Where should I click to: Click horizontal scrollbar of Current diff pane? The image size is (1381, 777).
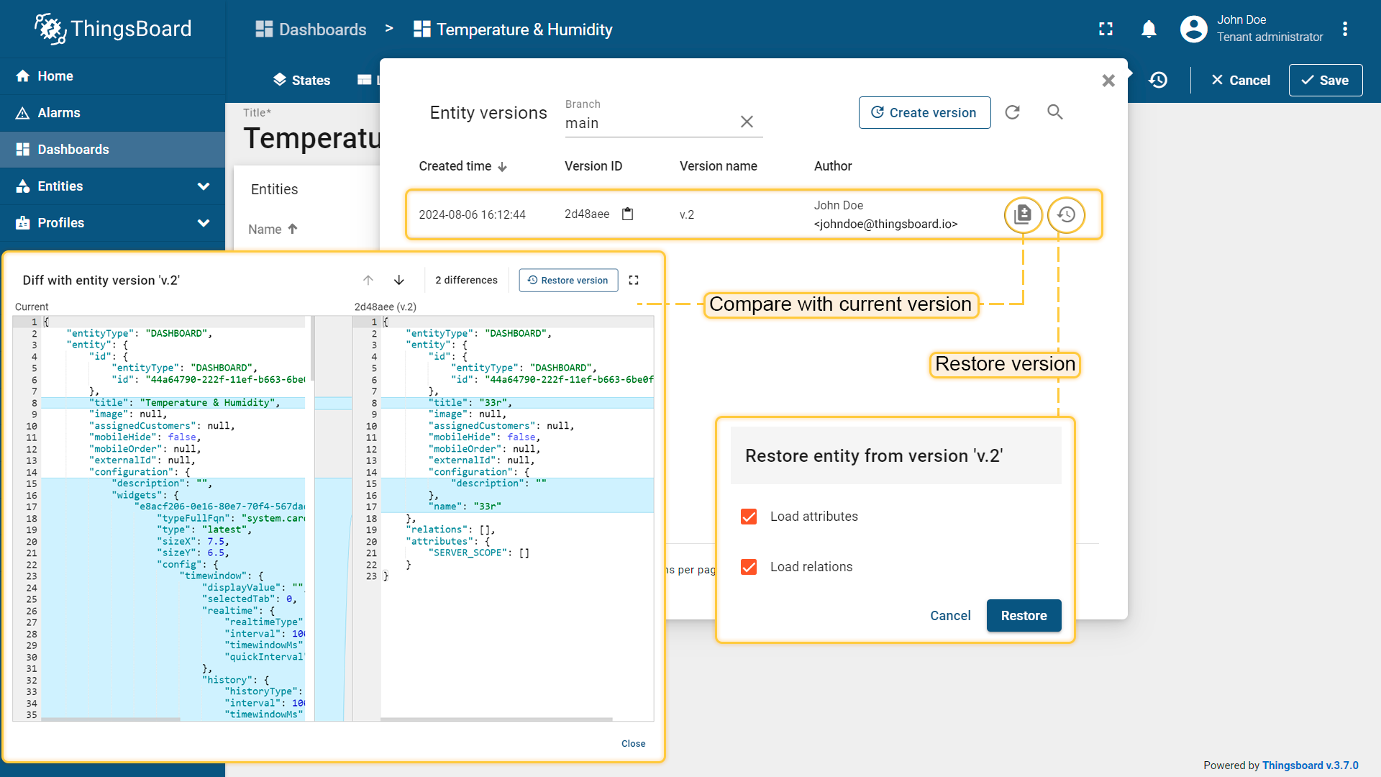click(x=111, y=719)
